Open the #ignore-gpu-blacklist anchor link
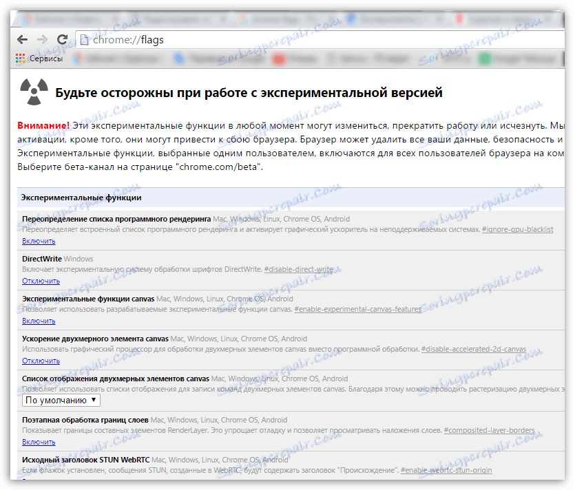Screen dimensions: 575x490 pyautogui.click(x=517, y=229)
